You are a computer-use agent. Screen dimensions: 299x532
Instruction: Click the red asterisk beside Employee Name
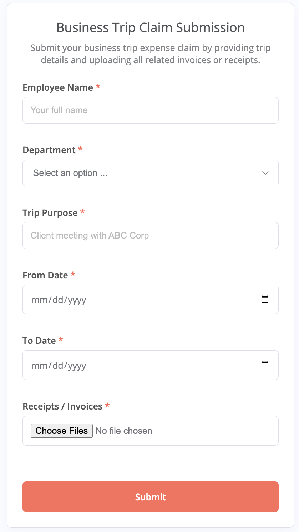click(98, 86)
